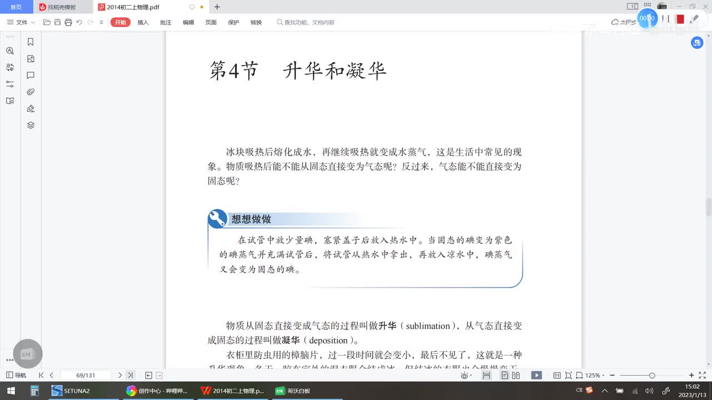Open a new tab with plus button

pos(217,7)
